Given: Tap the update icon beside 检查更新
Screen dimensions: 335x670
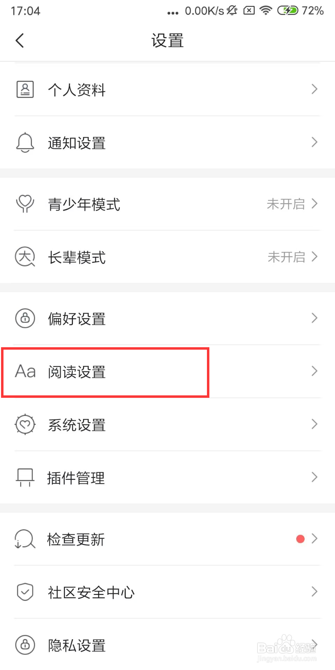Looking at the screenshot, I should tap(25, 539).
